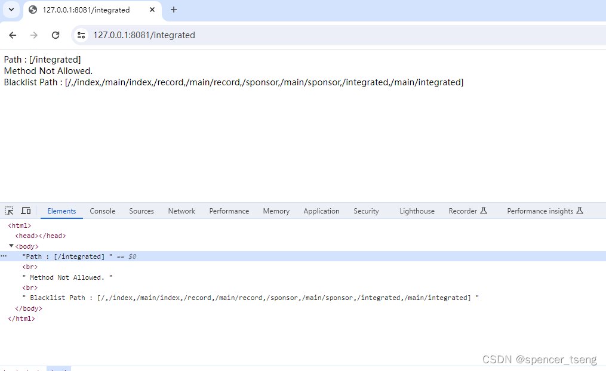The image size is (606, 371).
Task: Click the flask icon next to Performance insights
Action: [x=580, y=210]
